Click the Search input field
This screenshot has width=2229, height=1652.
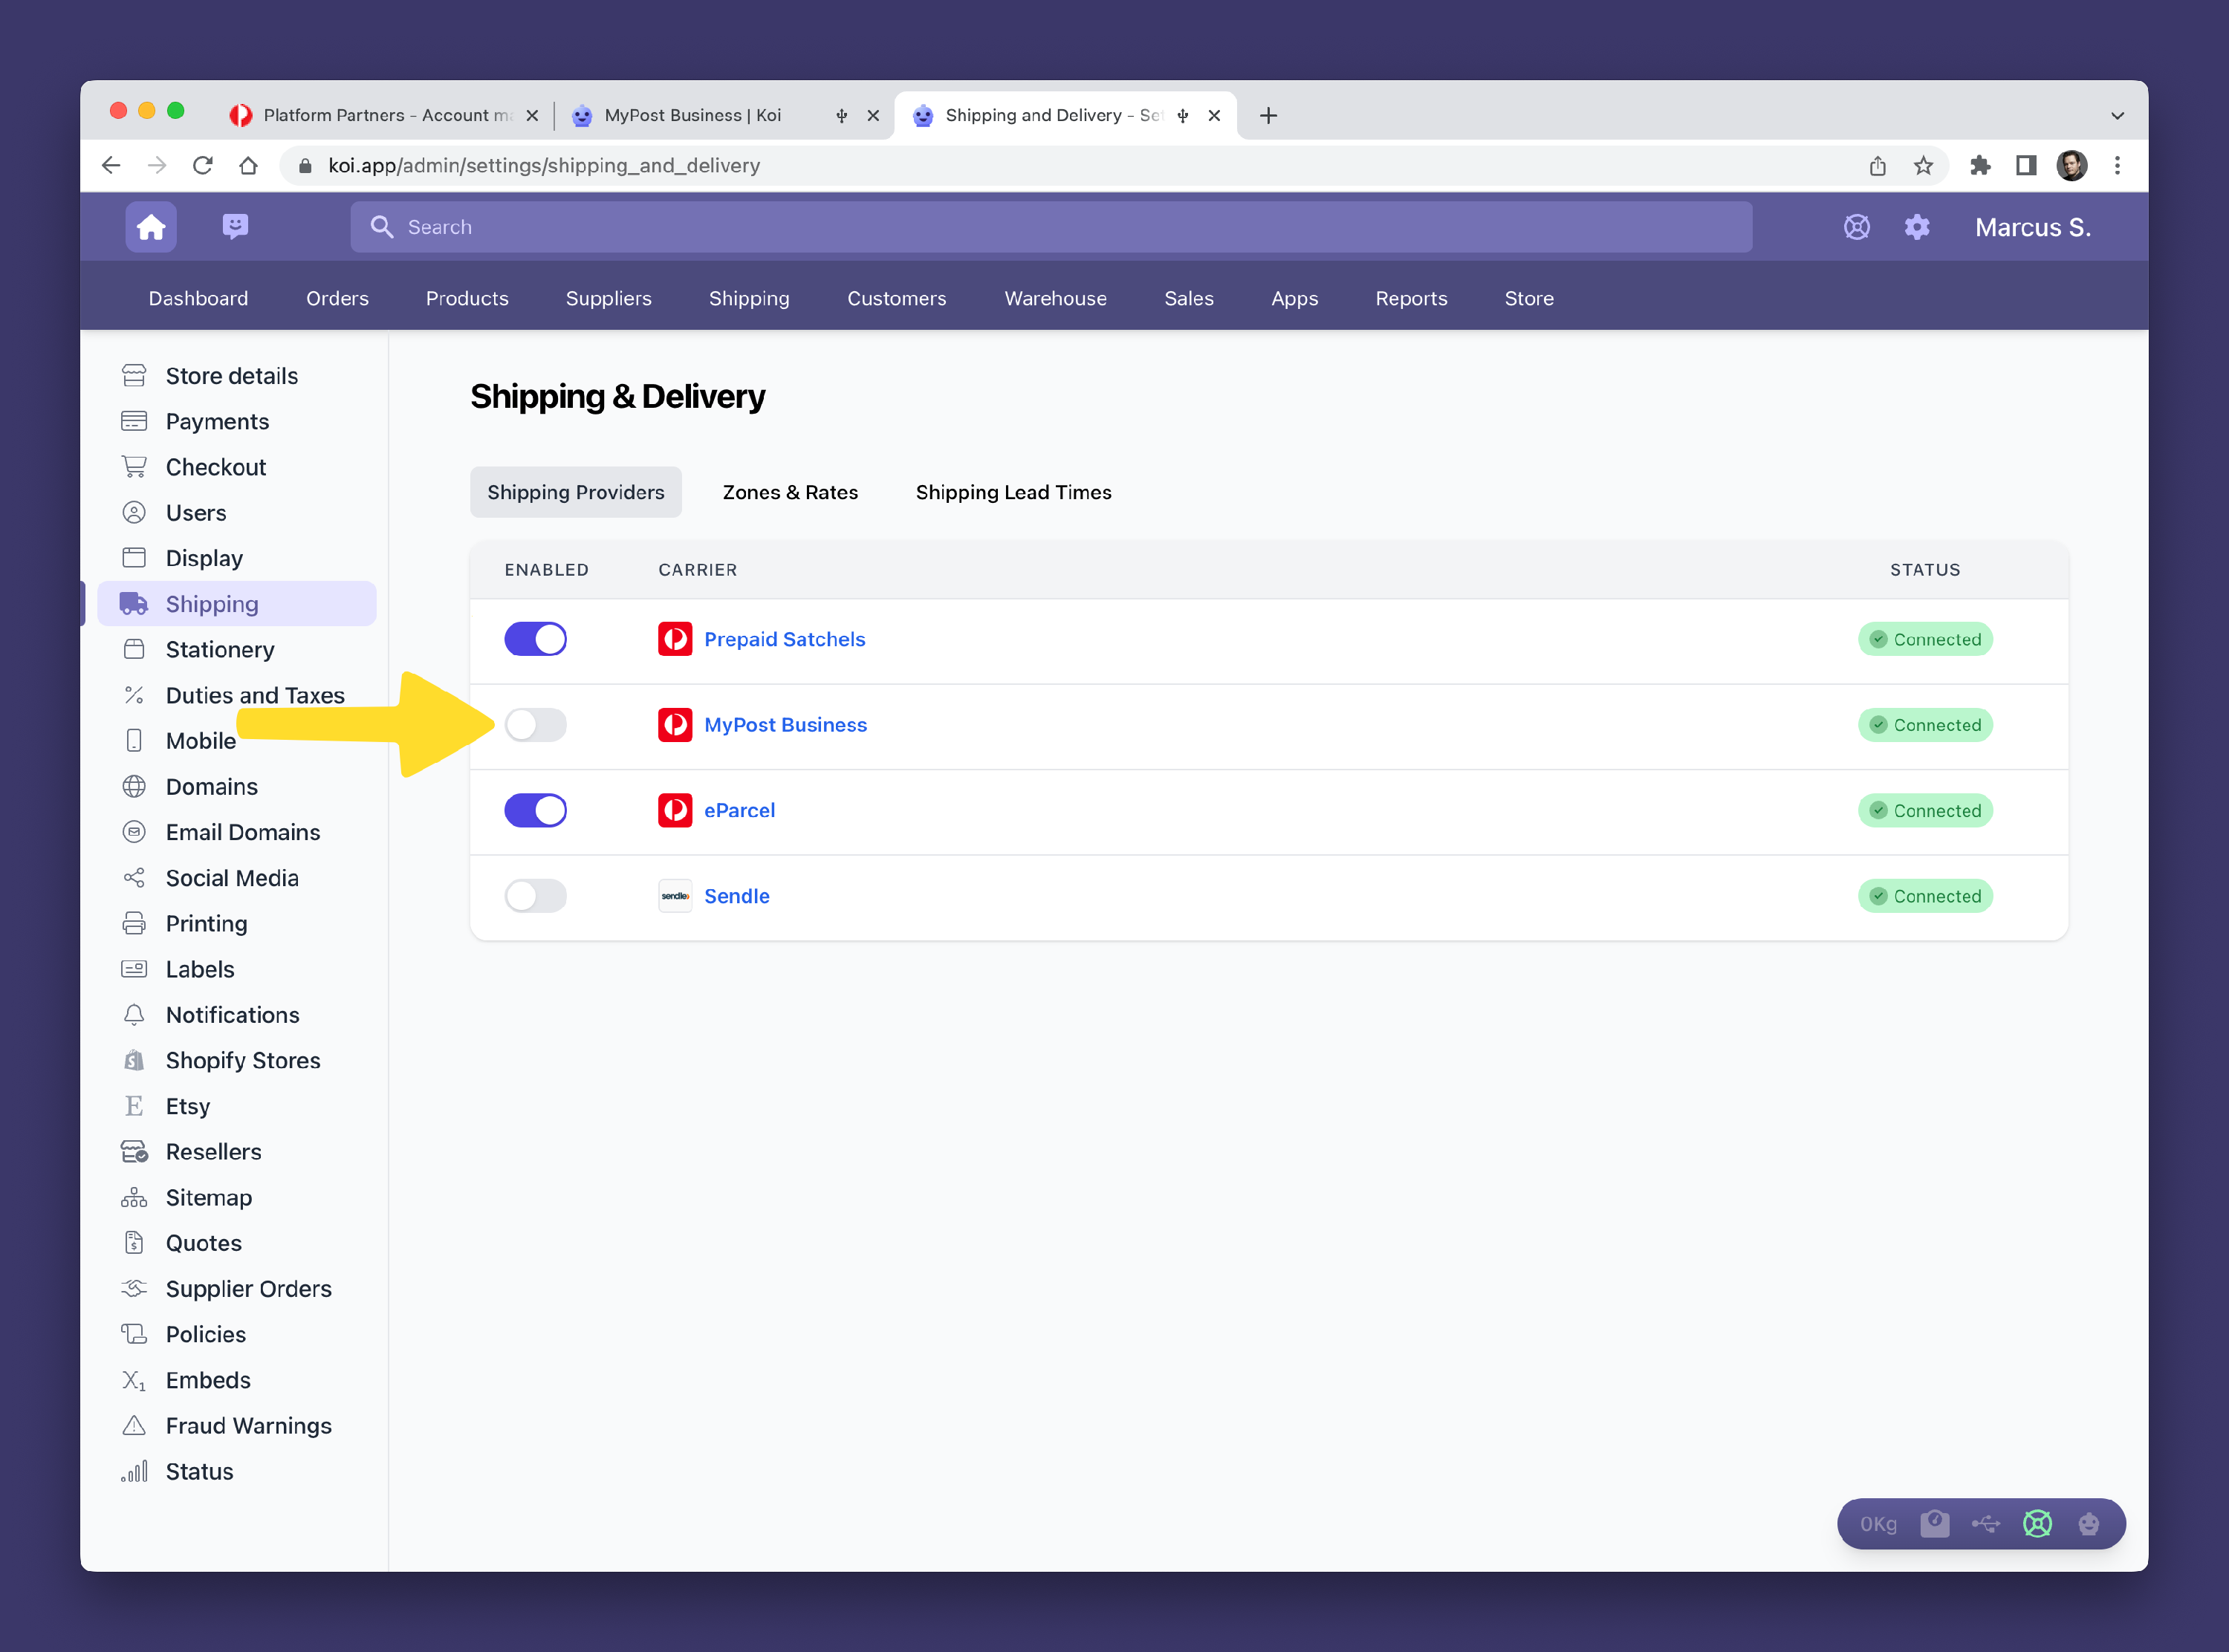[1050, 227]
